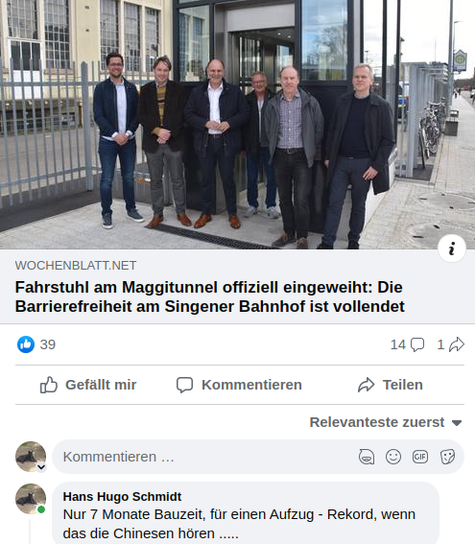Visit the WOCHENBLATT.NET source link
Viewport: 475px width, 544px height.
click(76, 266)
